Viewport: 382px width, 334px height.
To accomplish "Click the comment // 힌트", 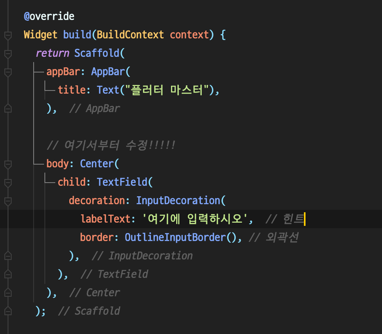I will click(285, 219).
